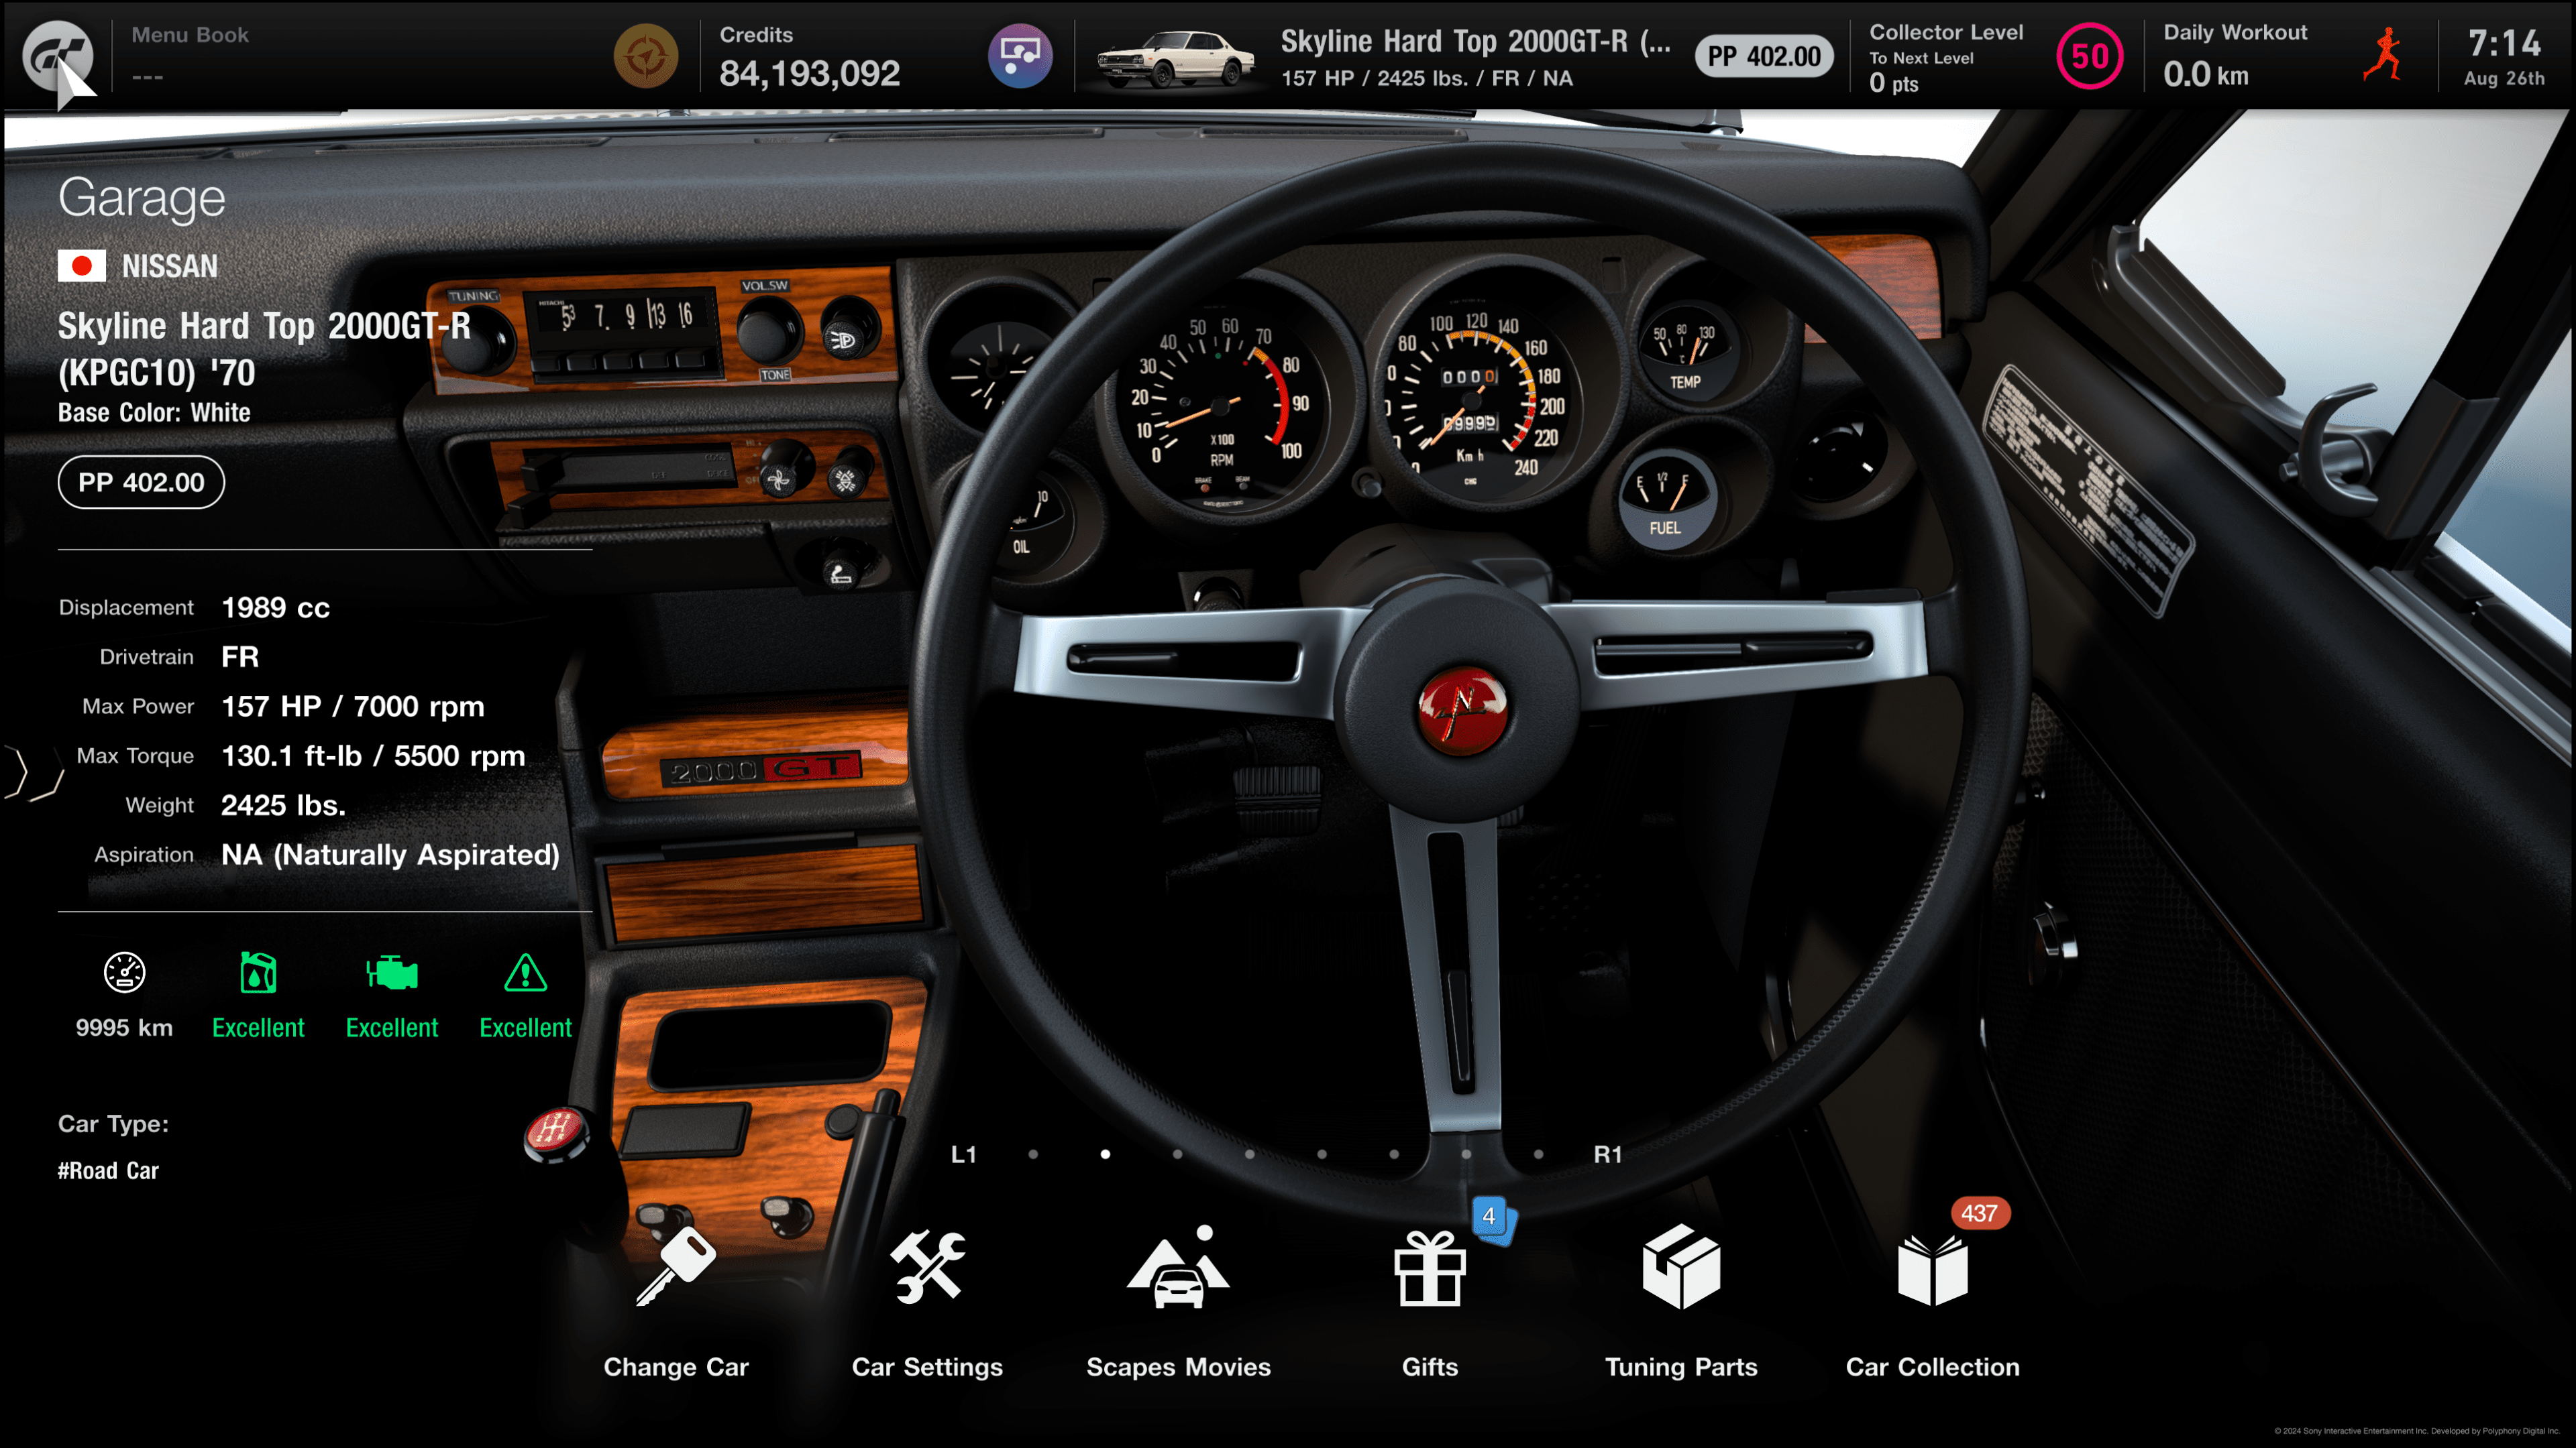Image resolution: width=2576 pixels, height=1448 pixels.
Task: Click the Menu Book label
Action: (x=190, y=35)
